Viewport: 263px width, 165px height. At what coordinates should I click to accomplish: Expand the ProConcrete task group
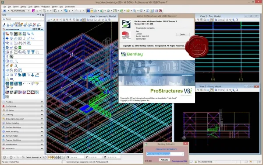(23, 106)
